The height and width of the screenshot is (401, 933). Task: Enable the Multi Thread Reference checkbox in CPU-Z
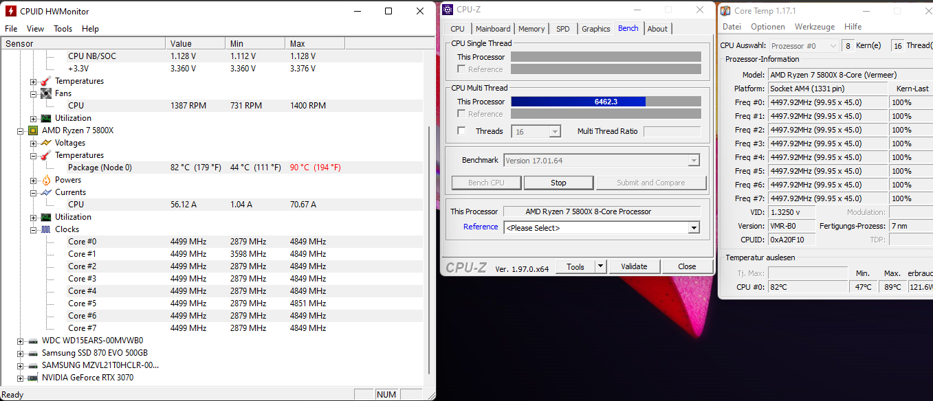461,114
